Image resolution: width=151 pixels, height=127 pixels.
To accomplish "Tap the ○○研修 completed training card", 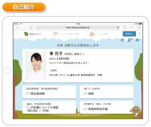I will point(107,92).
